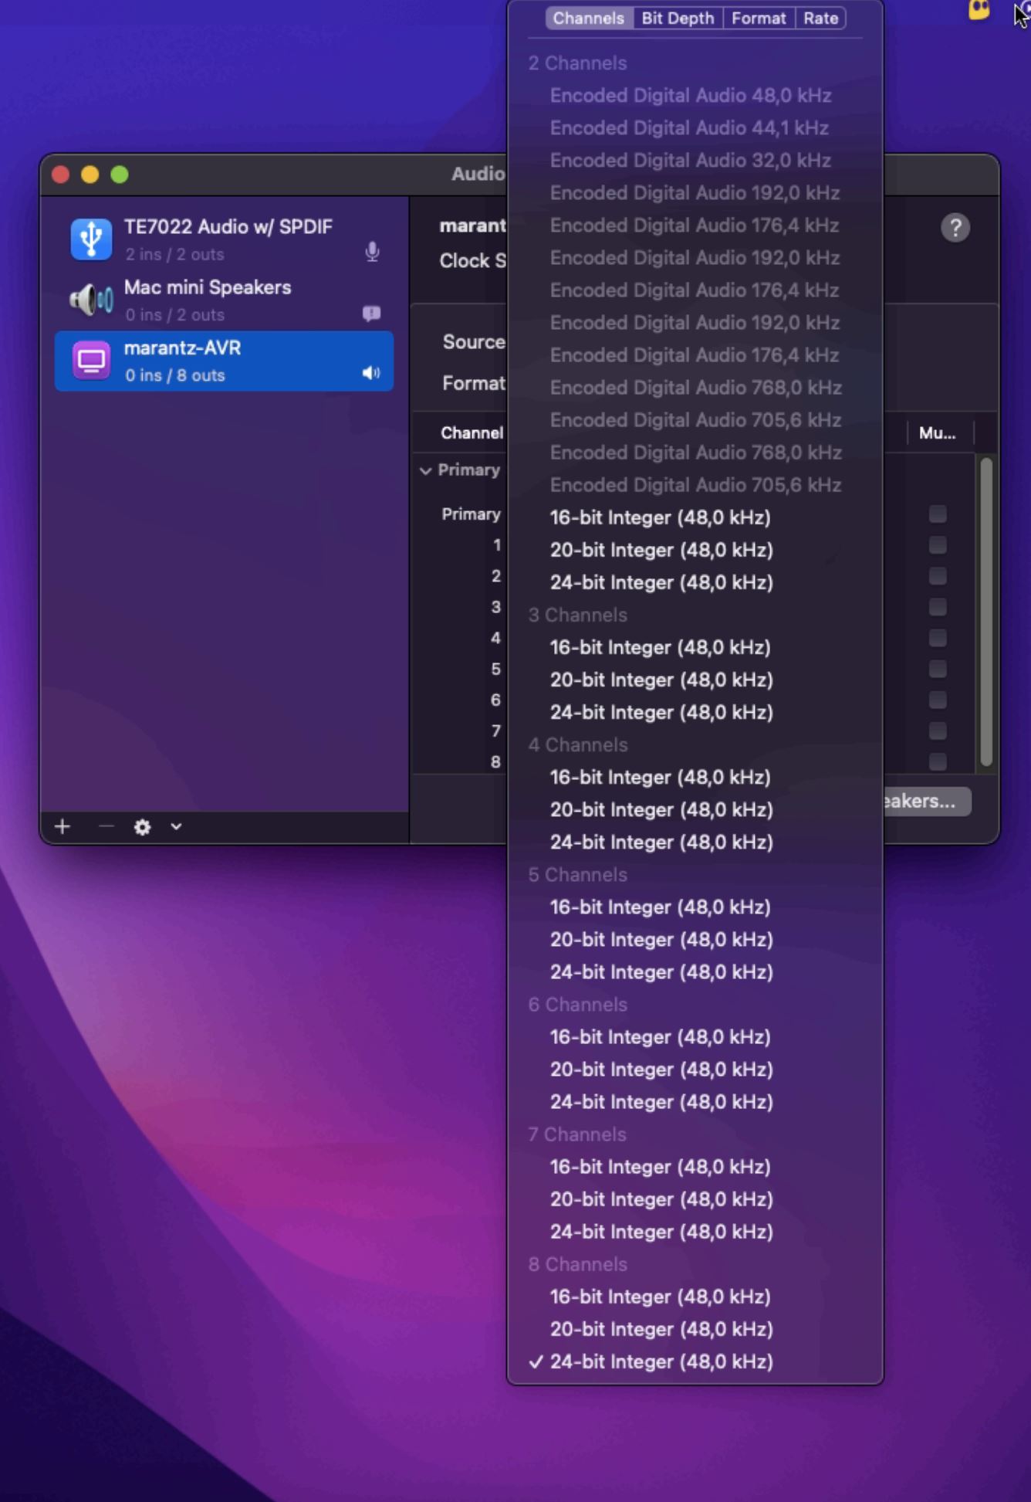
Task: Click the Configure Speakers button
Action: (x=926, y=801)
